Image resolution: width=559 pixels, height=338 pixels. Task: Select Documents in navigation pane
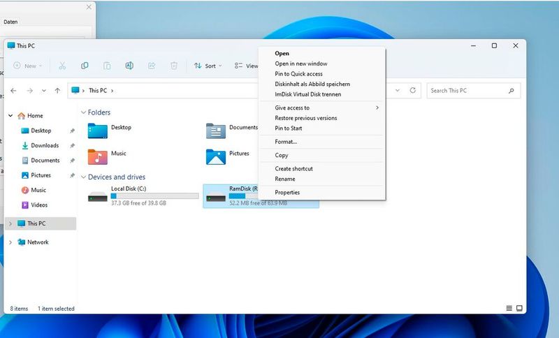pos(45,161)
